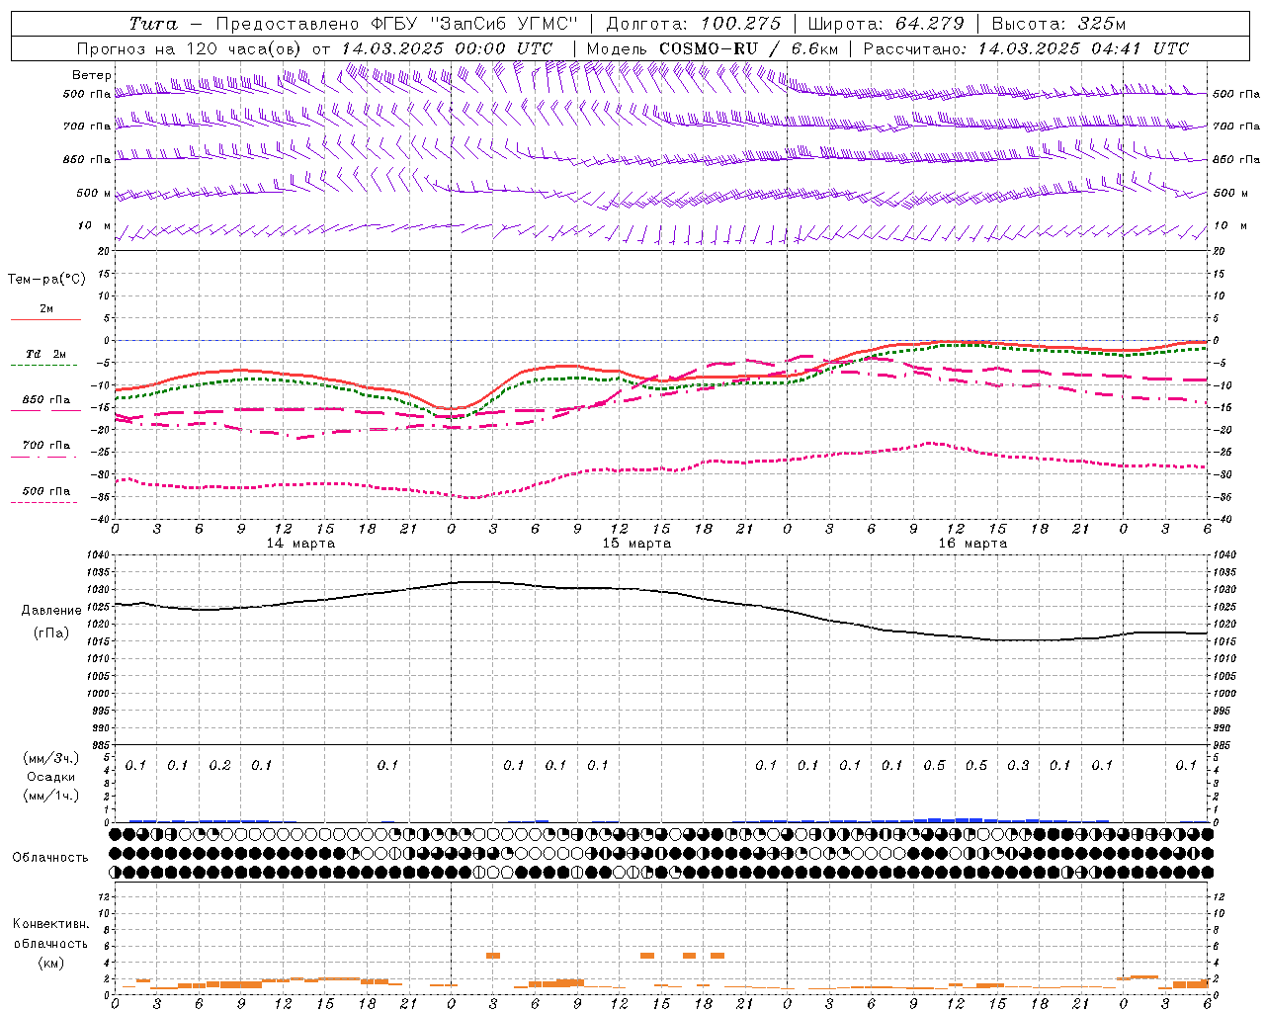Click the "Давление" pressure chart label

click(51, 611)
